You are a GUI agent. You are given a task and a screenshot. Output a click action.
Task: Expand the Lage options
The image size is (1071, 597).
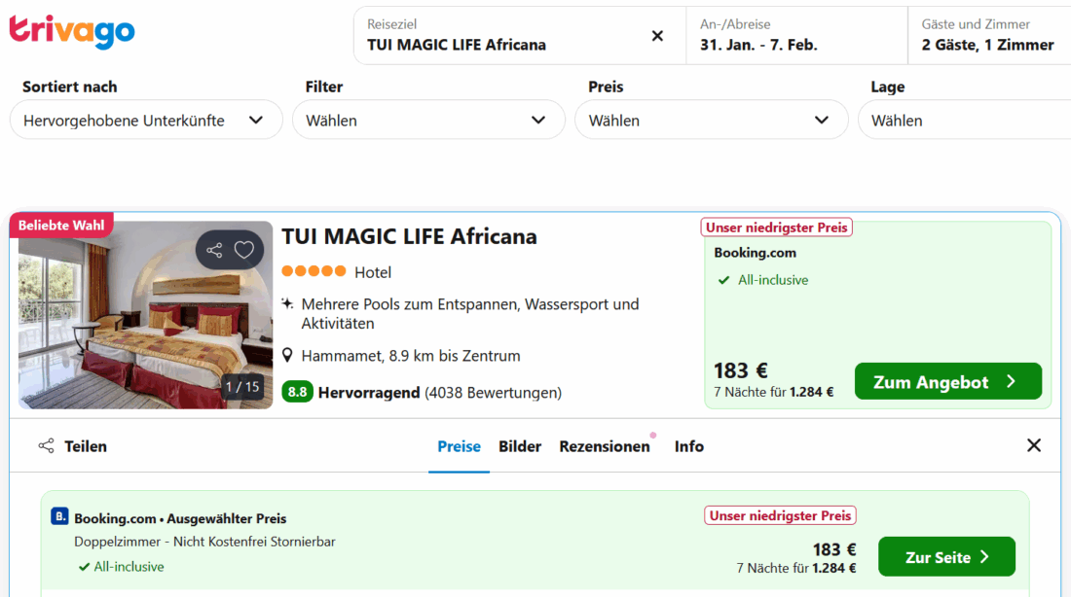coord(974,120)
